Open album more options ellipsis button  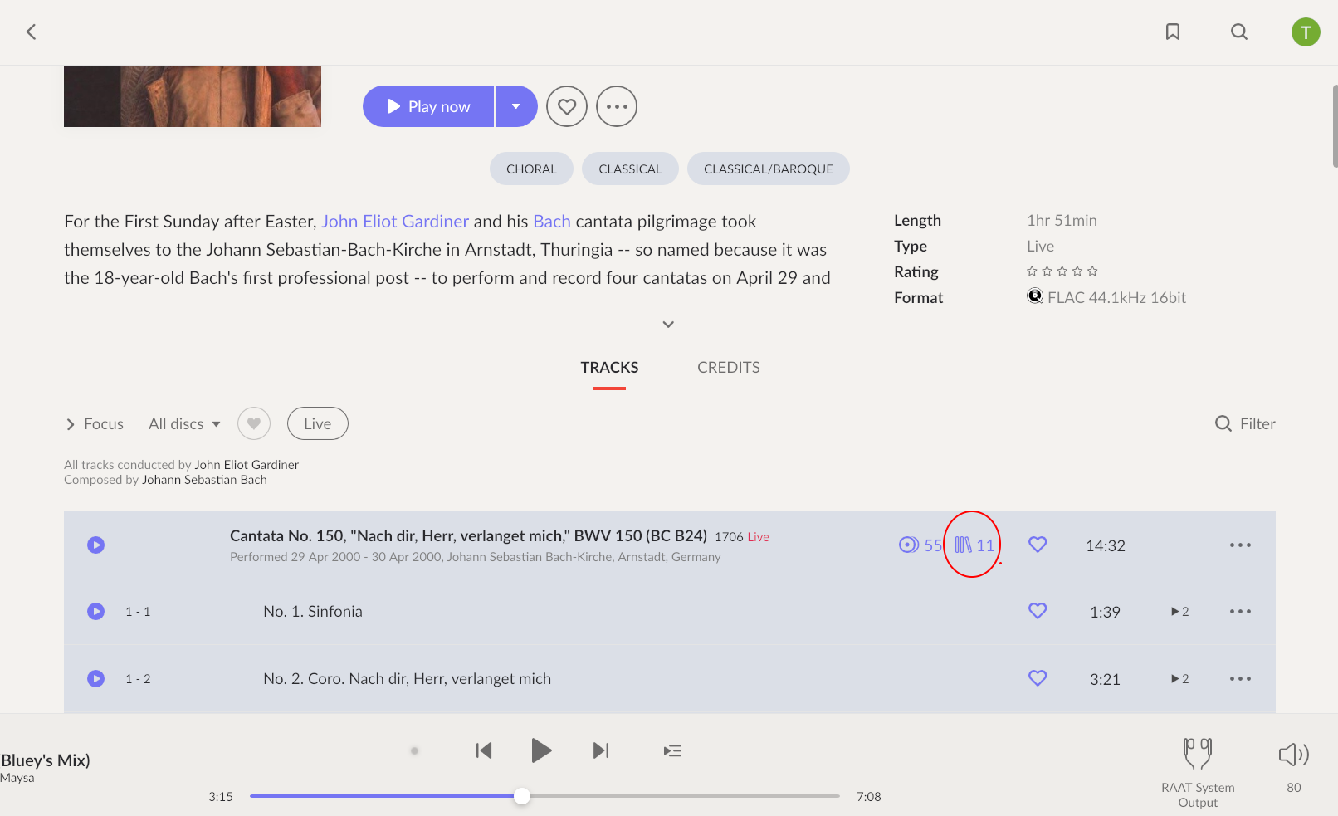click(617, 106)
